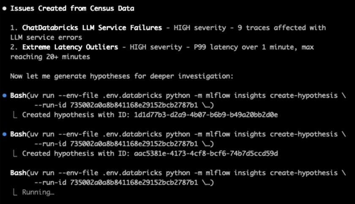Screen dimensions: 355x204
Task: Click the white bullet beside Issues Created heading
Action: click(4, 8)
